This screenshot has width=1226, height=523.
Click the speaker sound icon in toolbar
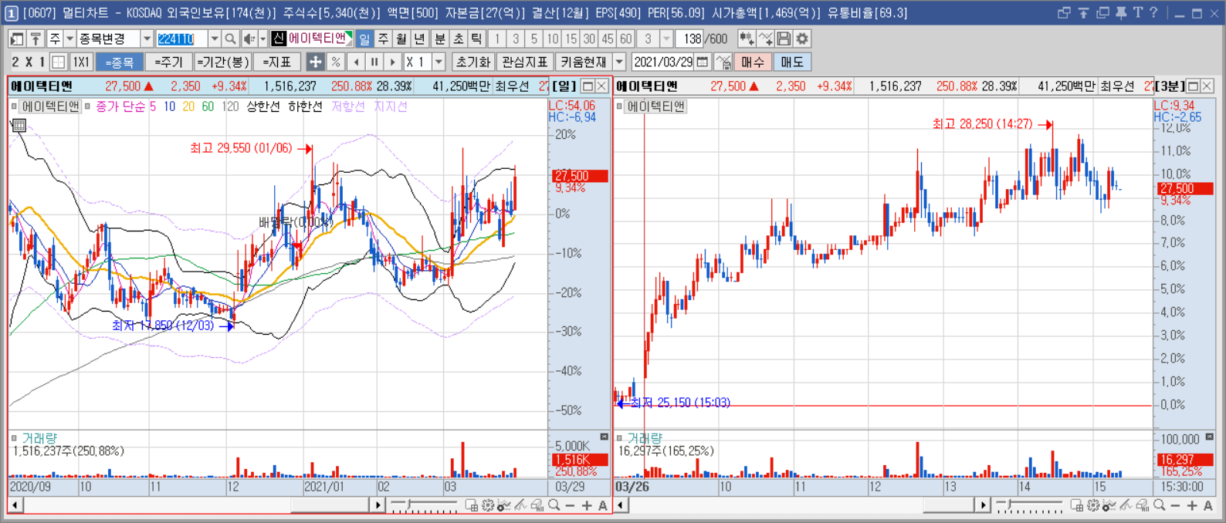pyautogui.click(x=249, y=39)
